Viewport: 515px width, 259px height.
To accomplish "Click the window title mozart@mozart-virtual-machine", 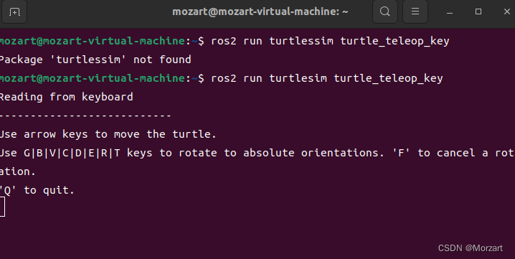I will [260, 11].
